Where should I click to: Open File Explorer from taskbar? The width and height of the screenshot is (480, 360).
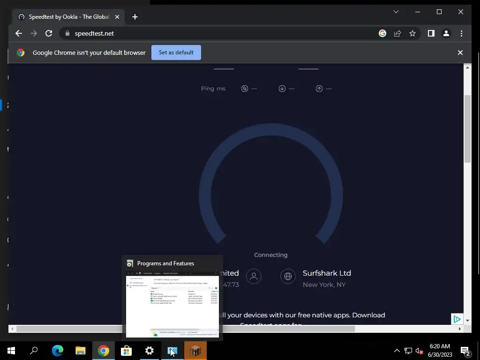tap(80, 351)
